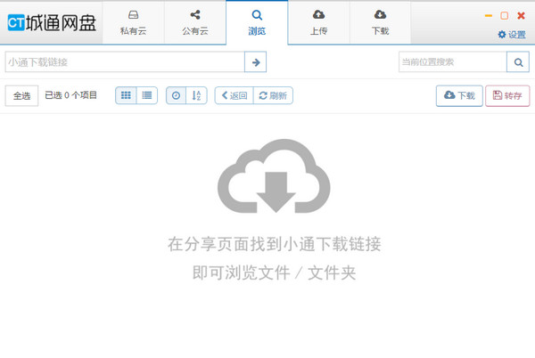Select the 浏览 browse tab

pos(257,22)
